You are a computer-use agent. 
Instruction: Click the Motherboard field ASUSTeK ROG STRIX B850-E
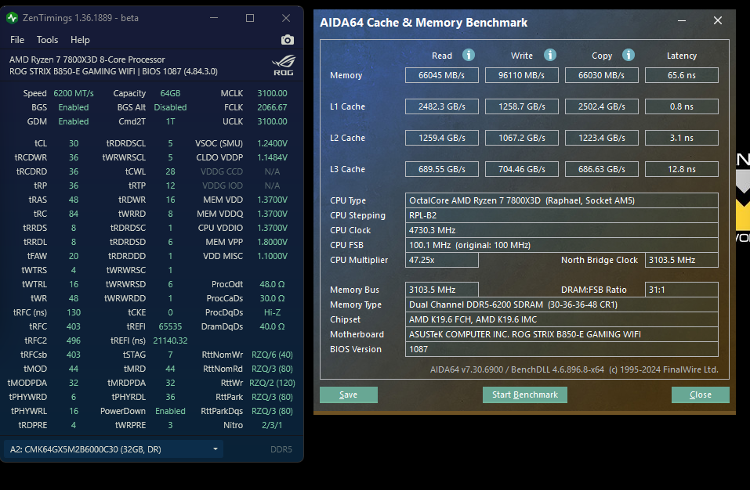coord(562,334)
